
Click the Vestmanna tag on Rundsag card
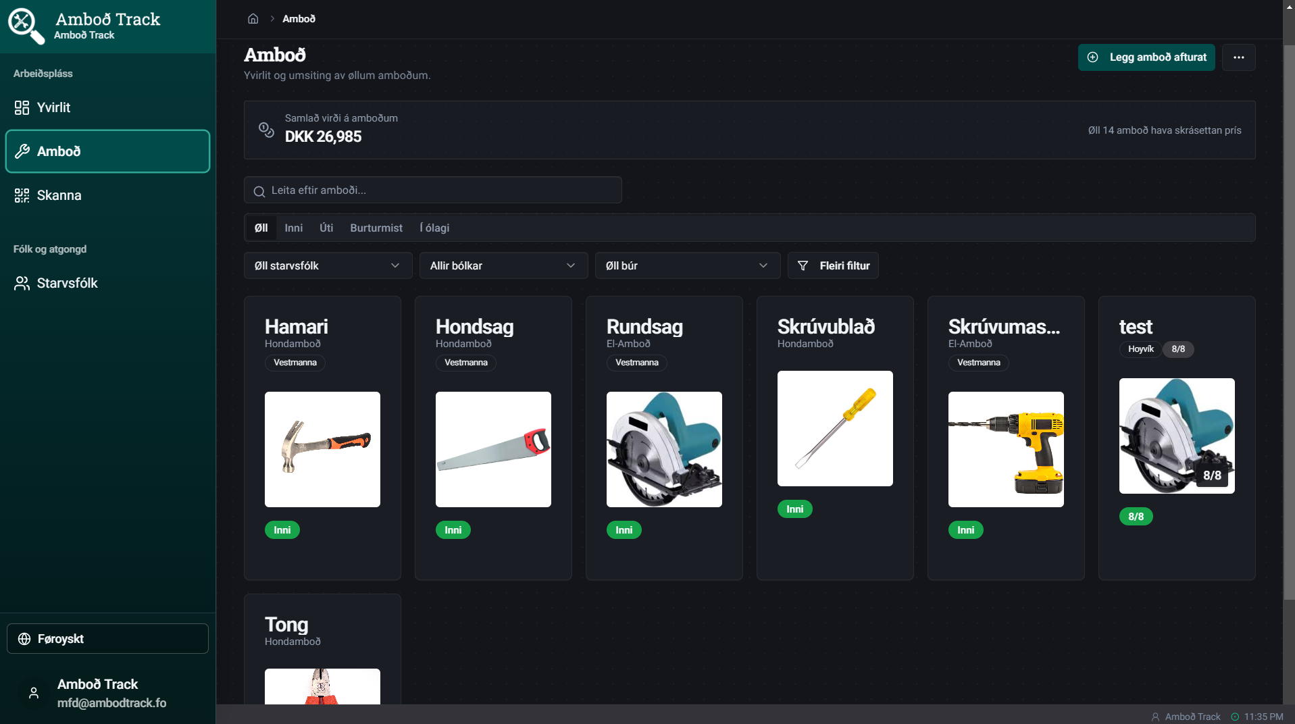637,363
